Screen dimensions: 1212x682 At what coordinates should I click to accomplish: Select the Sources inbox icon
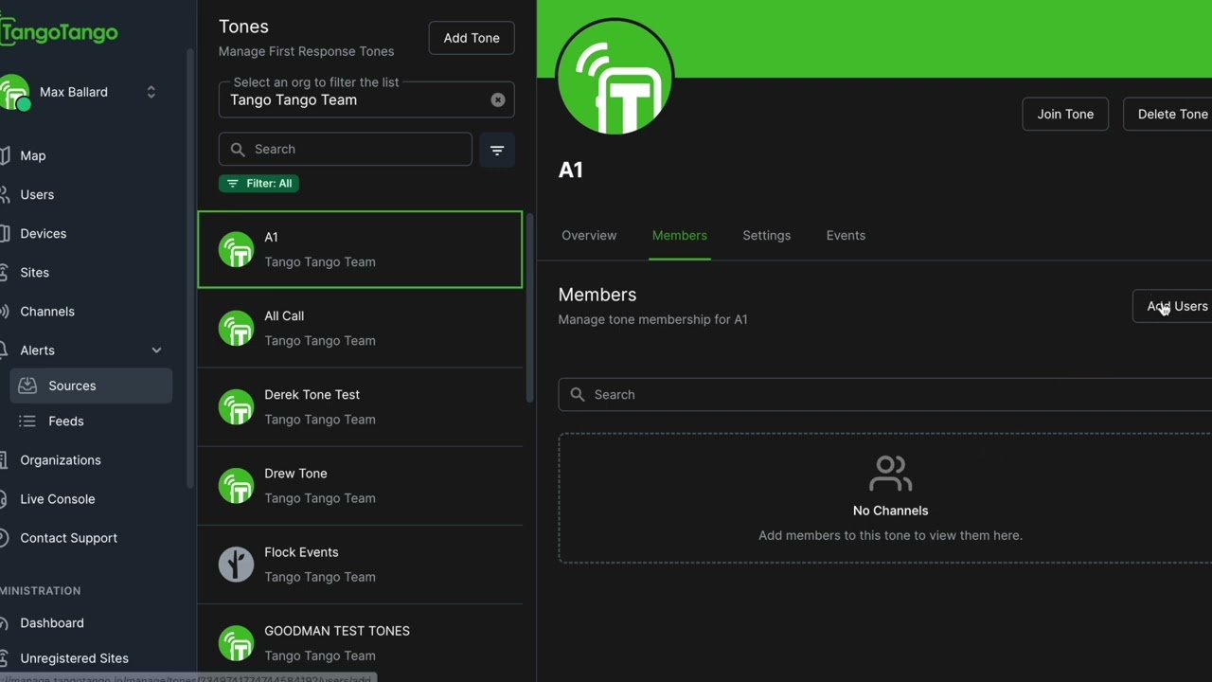click(x=28, y=386)
